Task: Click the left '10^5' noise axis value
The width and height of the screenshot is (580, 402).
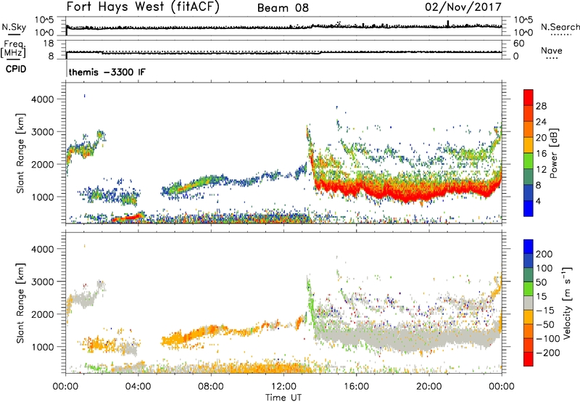Action: click(44, 20)
